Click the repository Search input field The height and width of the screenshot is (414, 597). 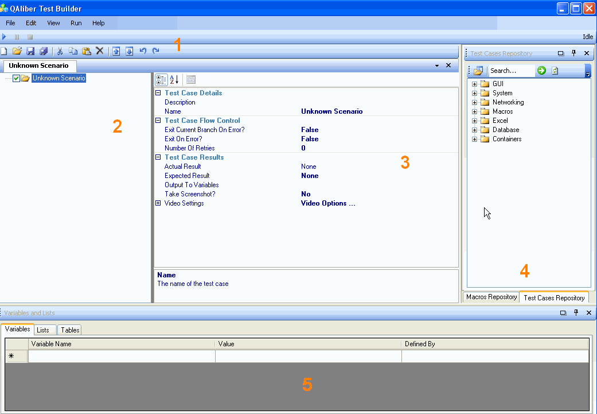point(510,71)
